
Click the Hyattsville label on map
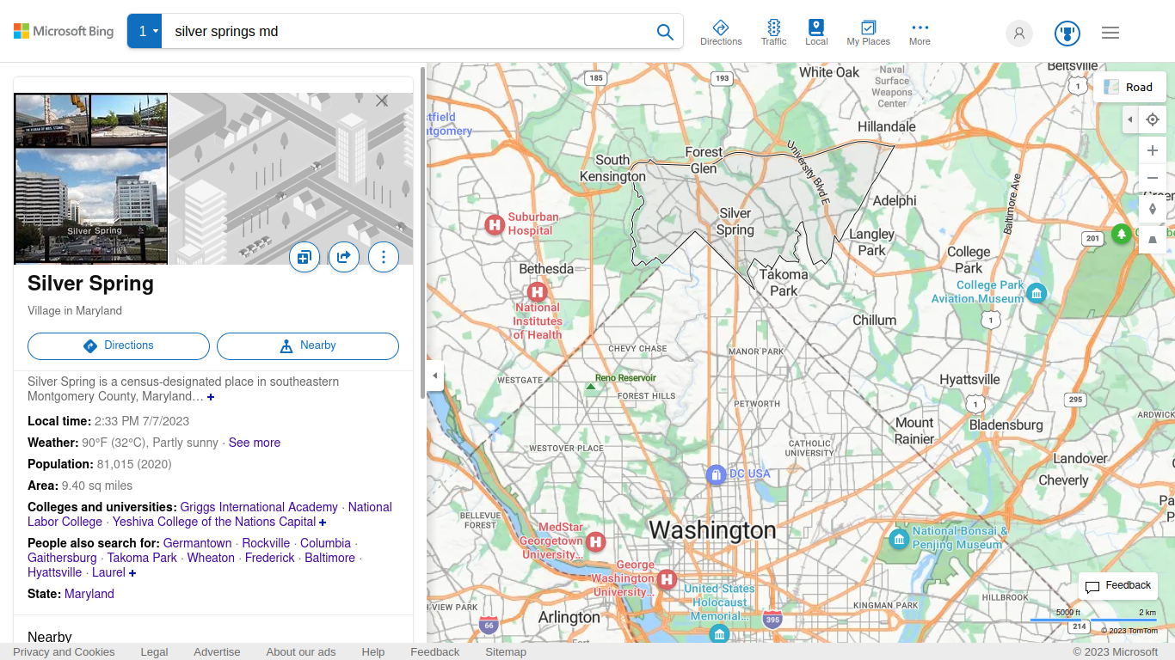[969, 380]
